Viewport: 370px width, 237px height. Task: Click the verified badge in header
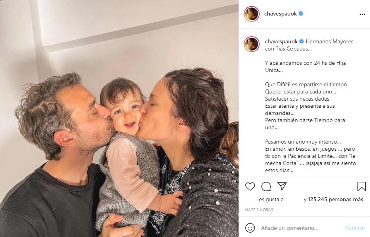(x=301, y=14)
